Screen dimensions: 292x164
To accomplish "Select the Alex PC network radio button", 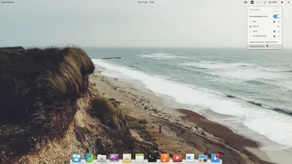I will (250, 26).
